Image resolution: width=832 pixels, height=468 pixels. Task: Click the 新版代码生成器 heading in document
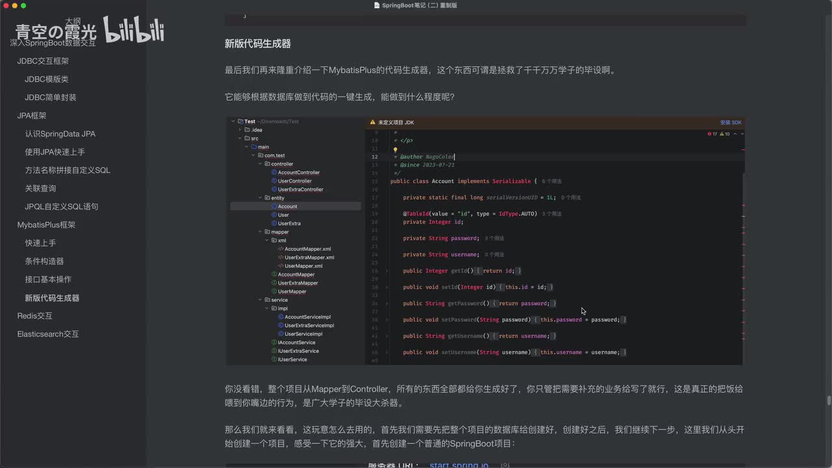(x=257, y=44)
